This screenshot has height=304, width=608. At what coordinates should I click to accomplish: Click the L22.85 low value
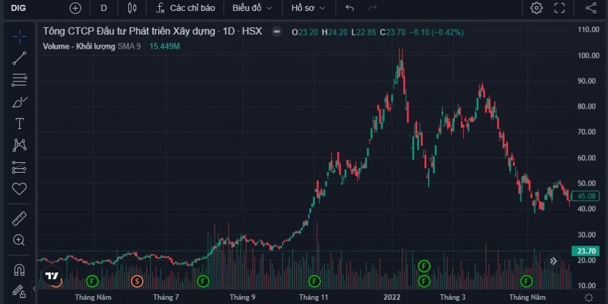364,33
